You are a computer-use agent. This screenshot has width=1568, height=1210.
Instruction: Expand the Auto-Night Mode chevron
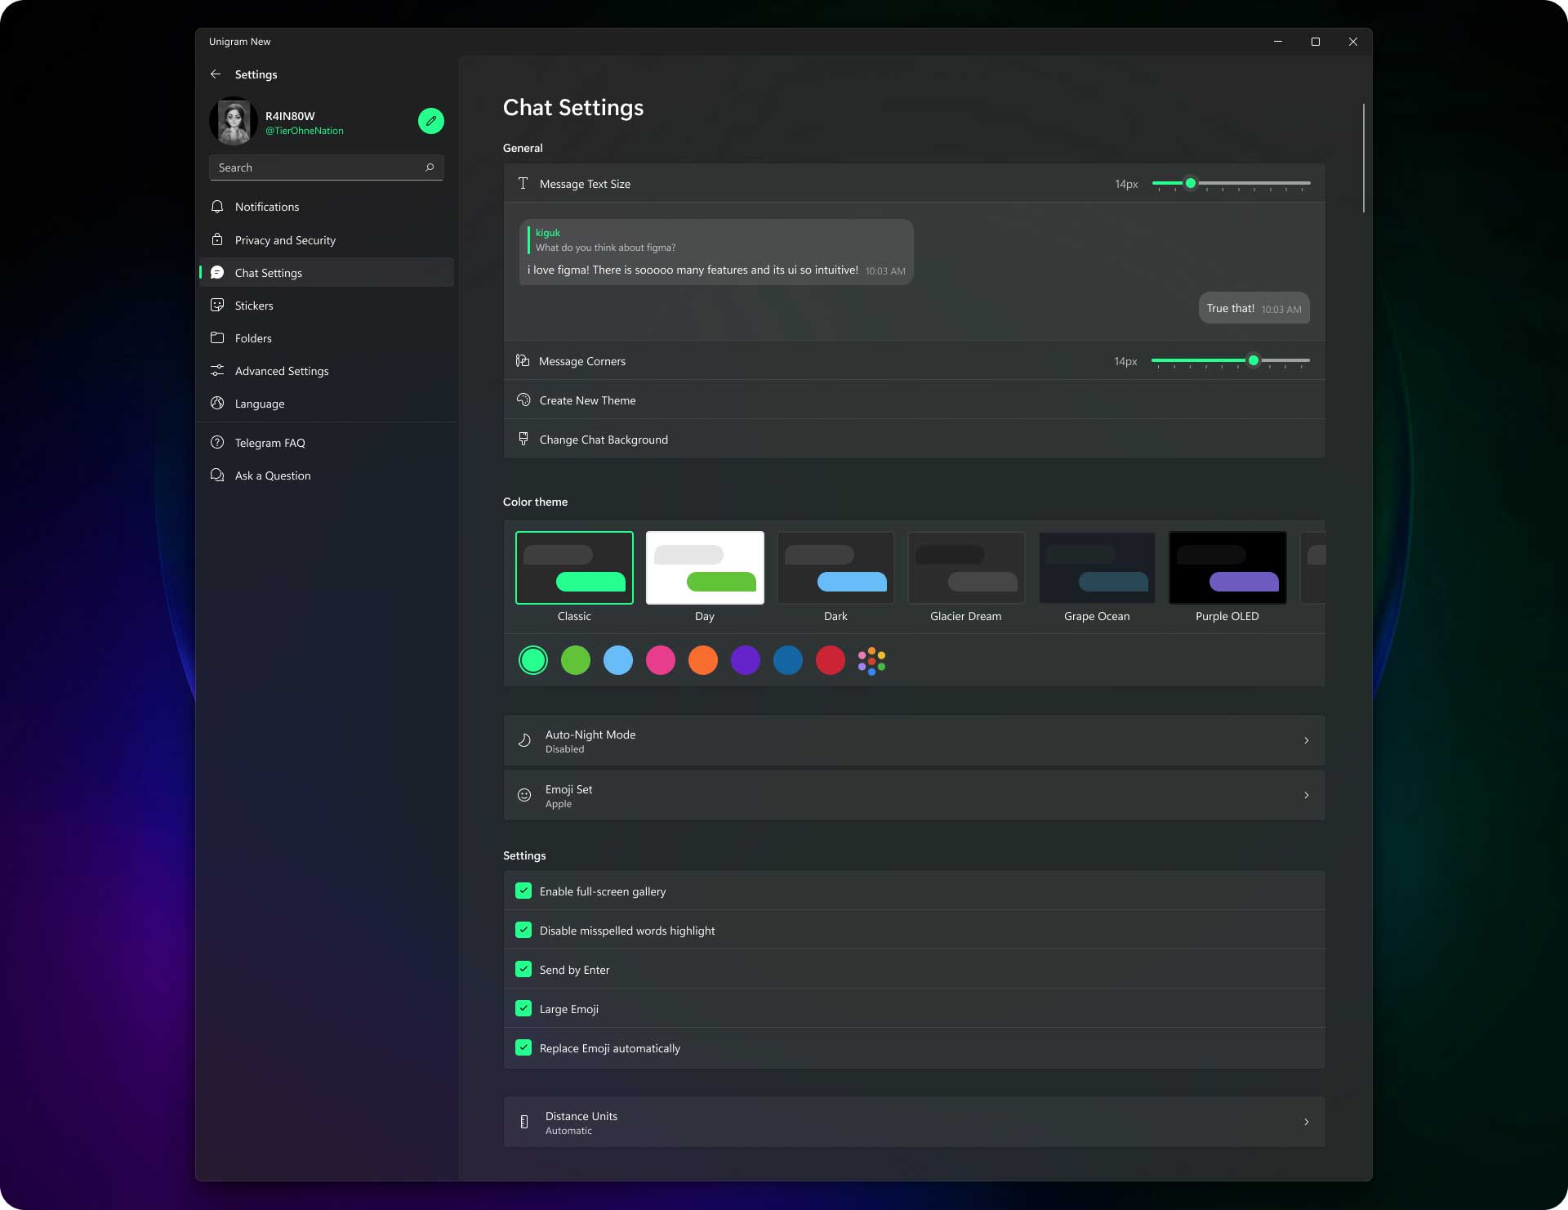[x=1307, y=740]
